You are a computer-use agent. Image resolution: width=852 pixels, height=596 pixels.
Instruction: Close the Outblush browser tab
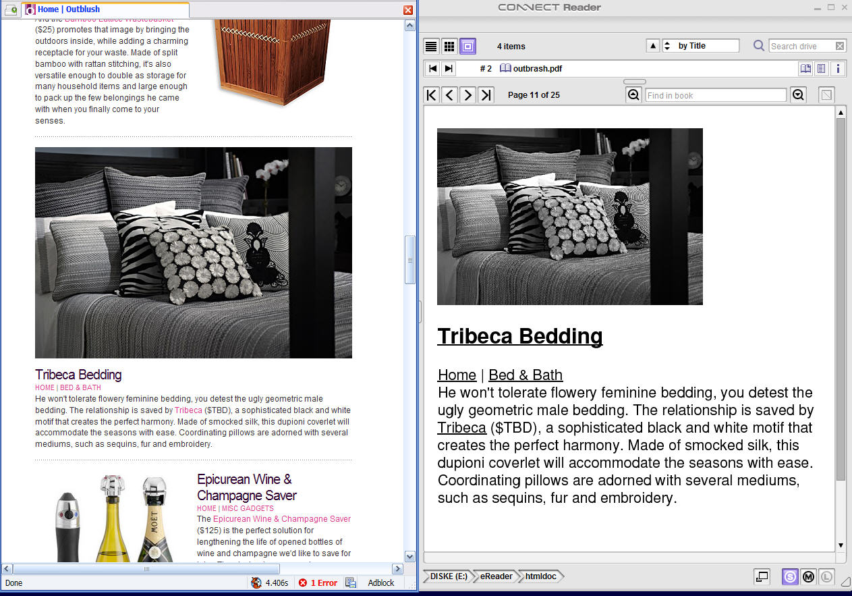408,9
